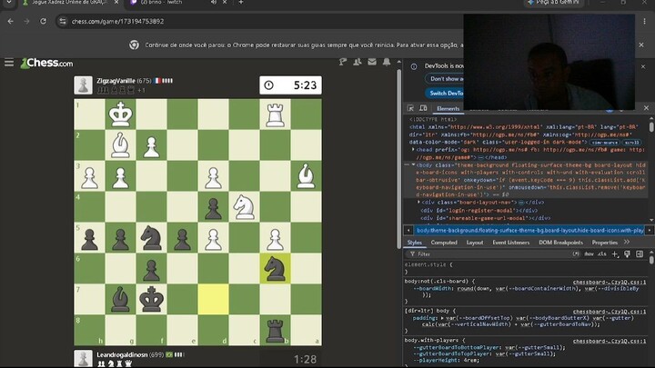Expand the head element node
Image resolution: width=655 pixels, height=368 pixels.
(x=413, y=149)
